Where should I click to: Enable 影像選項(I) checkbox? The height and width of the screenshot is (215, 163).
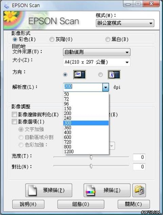(14, 122)
